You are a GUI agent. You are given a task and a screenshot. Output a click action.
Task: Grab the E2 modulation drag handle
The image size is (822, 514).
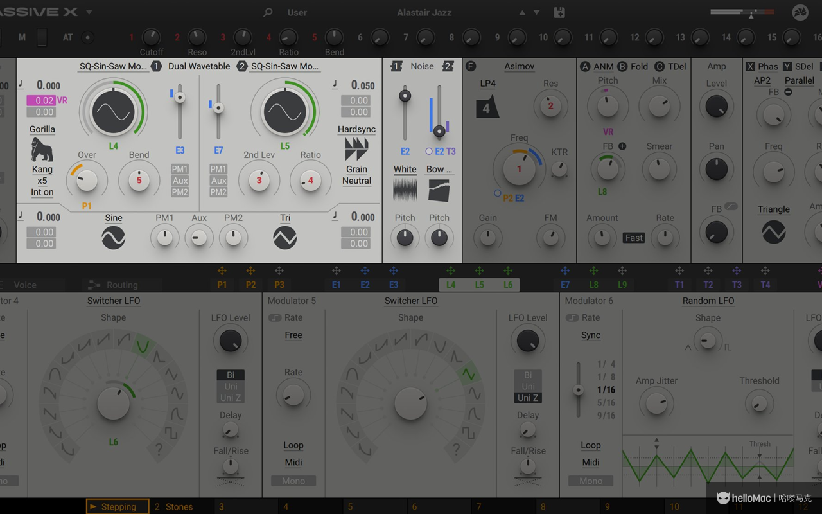tap(365, 270)
